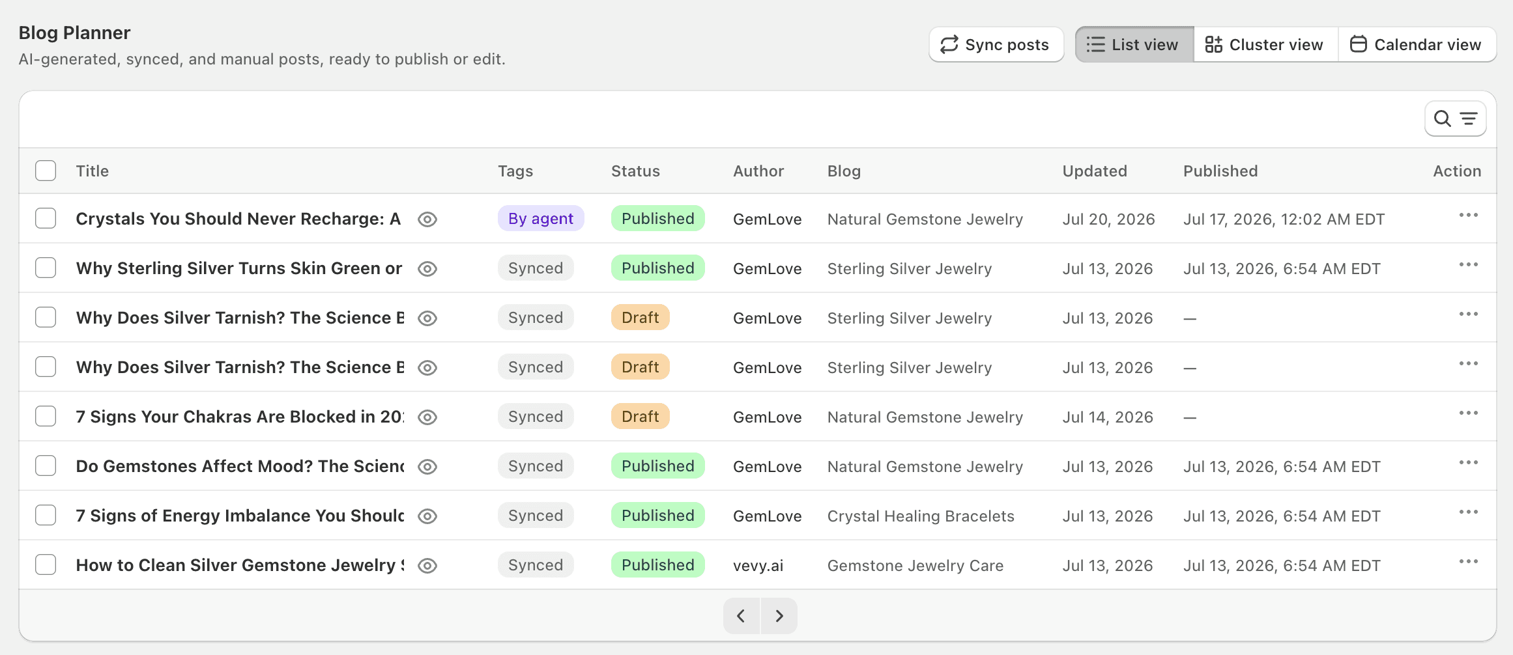The height and width of the screenshot is (655, 1513).
Task: Click eye icon next to 'How to Clean Silver Gemstone Jewelry'
Action: click(x=427, y=566)
